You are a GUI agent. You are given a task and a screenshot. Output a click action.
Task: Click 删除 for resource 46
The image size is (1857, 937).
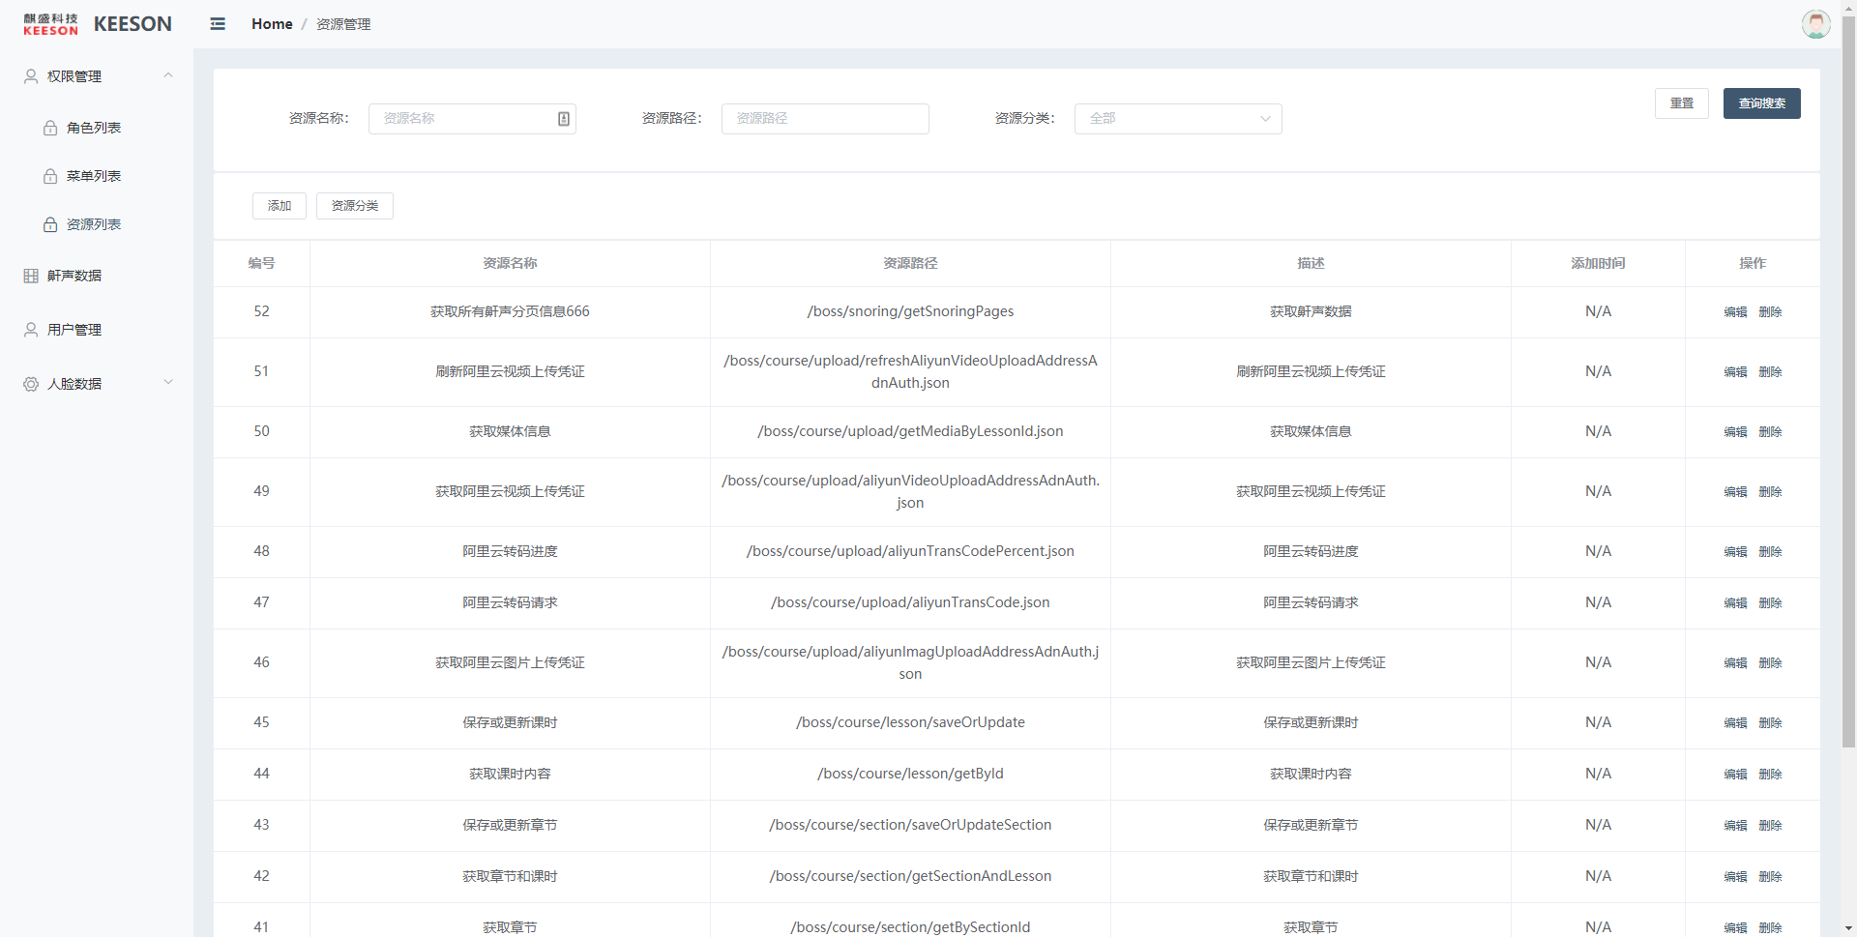click(1770, 663)
